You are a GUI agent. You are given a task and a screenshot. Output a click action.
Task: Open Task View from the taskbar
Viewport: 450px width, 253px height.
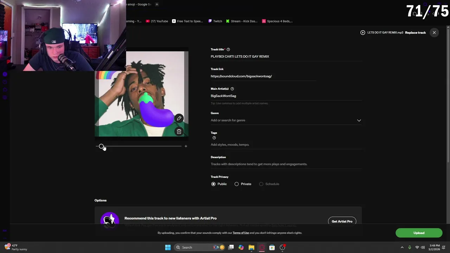(231, 247)
